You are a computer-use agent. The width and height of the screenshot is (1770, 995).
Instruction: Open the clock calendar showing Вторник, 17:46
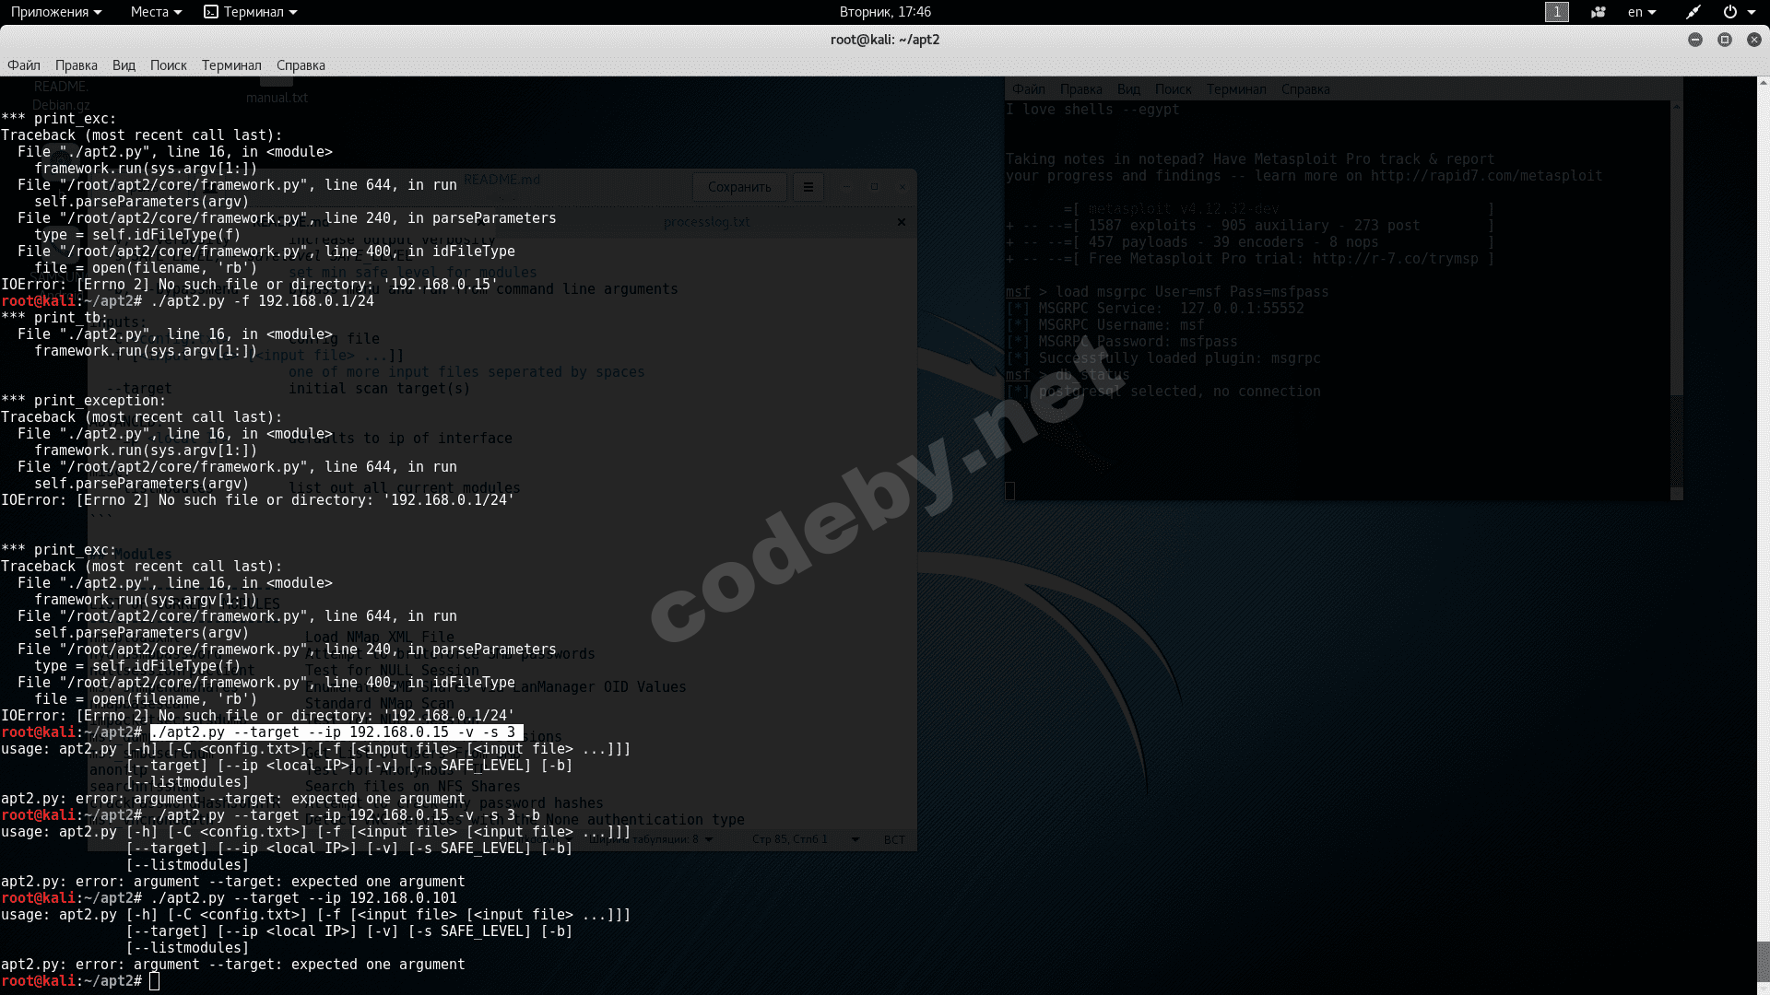click(x=884, y=12)
